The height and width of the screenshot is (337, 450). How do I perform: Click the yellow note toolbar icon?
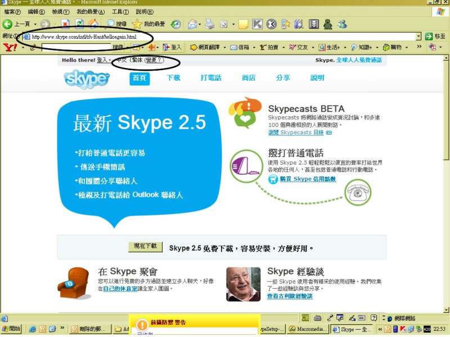pyautogui.click(x=244, y=24)
